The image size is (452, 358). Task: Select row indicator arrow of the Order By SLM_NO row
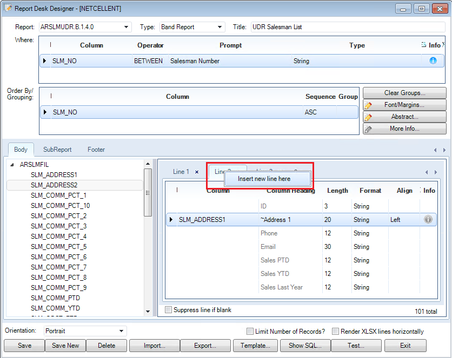(45, 112)
